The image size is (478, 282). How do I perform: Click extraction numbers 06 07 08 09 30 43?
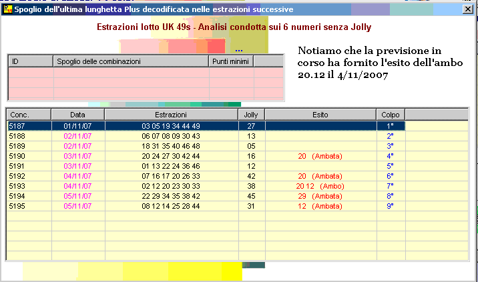coord(171,136)
